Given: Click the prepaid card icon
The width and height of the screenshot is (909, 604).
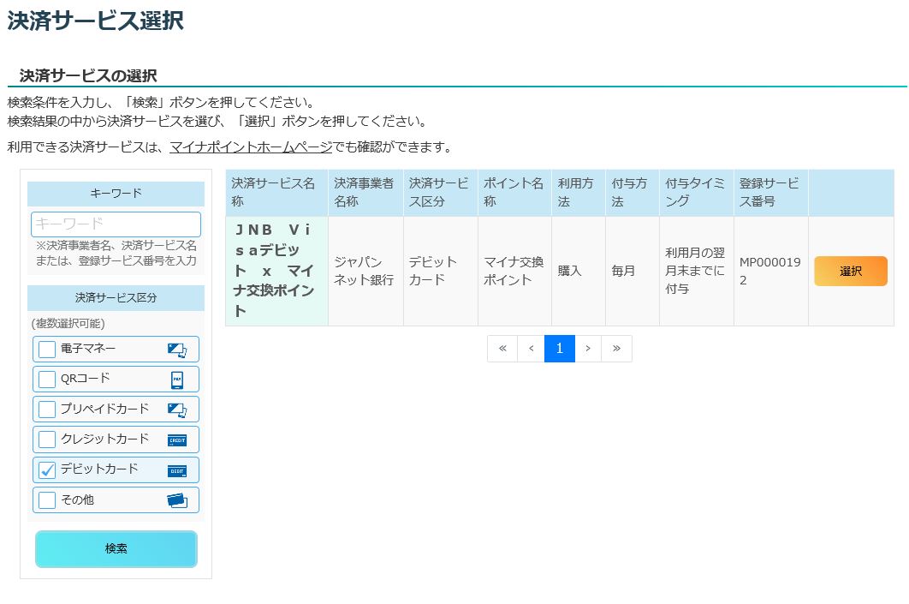Looking at the screenshot, I should [x=177, y=410].
